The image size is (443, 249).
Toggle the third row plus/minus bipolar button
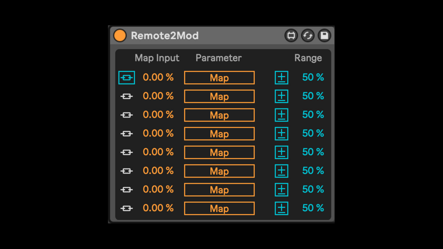pos(281,115)
